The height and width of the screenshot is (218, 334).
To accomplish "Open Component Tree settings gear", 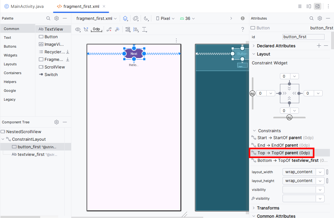I will [x=57, y=122].
